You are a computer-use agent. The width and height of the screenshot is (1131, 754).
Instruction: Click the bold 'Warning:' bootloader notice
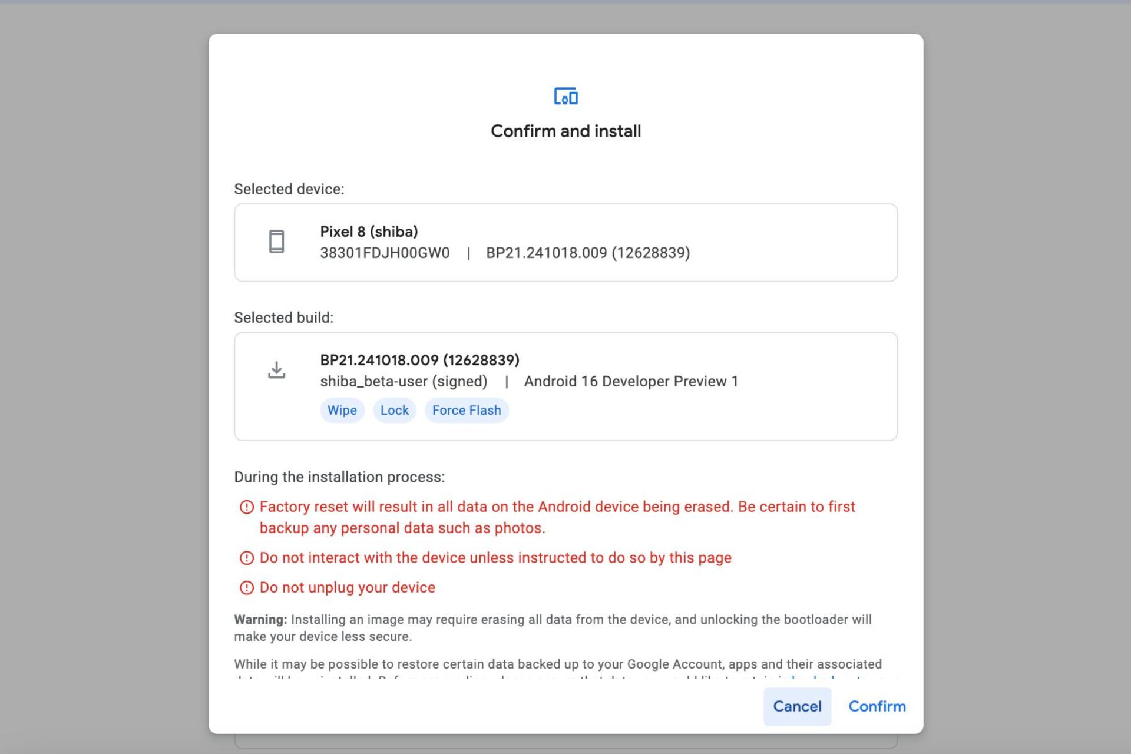[260, 620]
